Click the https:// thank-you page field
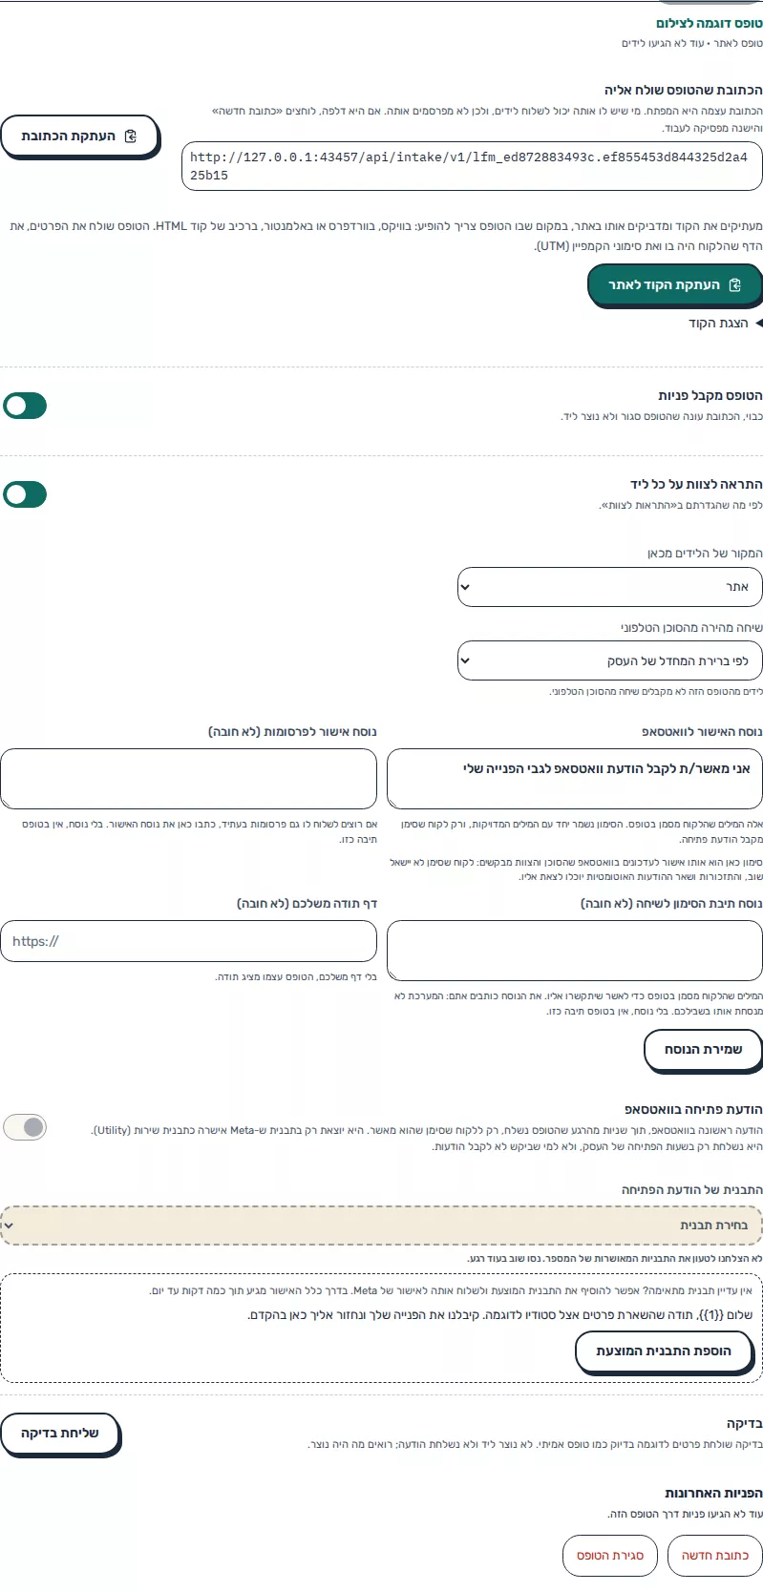 [188, 941]
